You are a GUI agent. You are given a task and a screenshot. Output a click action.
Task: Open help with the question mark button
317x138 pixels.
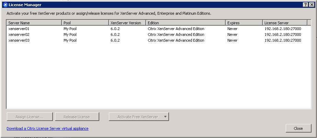click(305, 5)
